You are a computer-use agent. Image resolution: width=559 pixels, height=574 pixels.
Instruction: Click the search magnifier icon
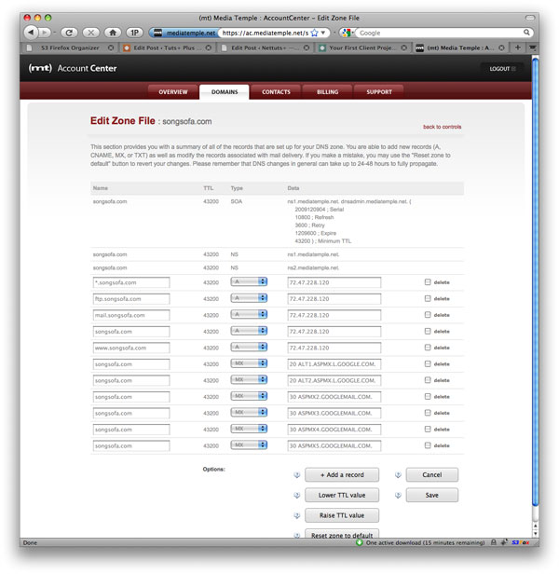pyautogui.click(x=526, y=33)
